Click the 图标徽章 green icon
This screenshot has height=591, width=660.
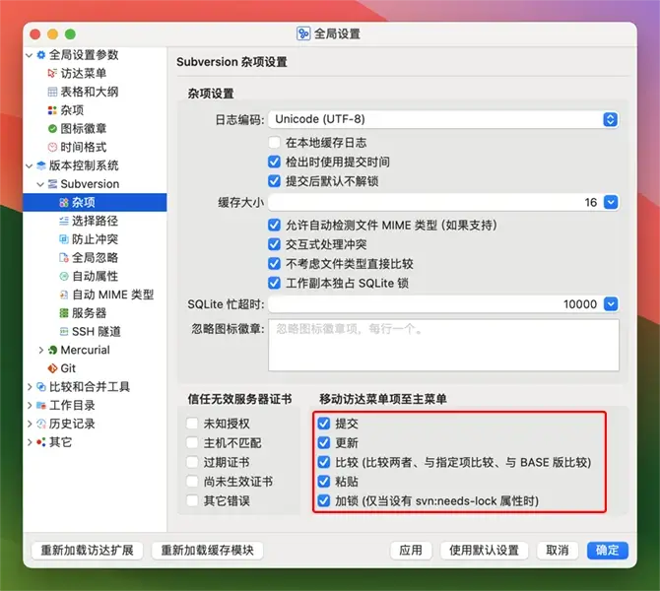(52, 128)
